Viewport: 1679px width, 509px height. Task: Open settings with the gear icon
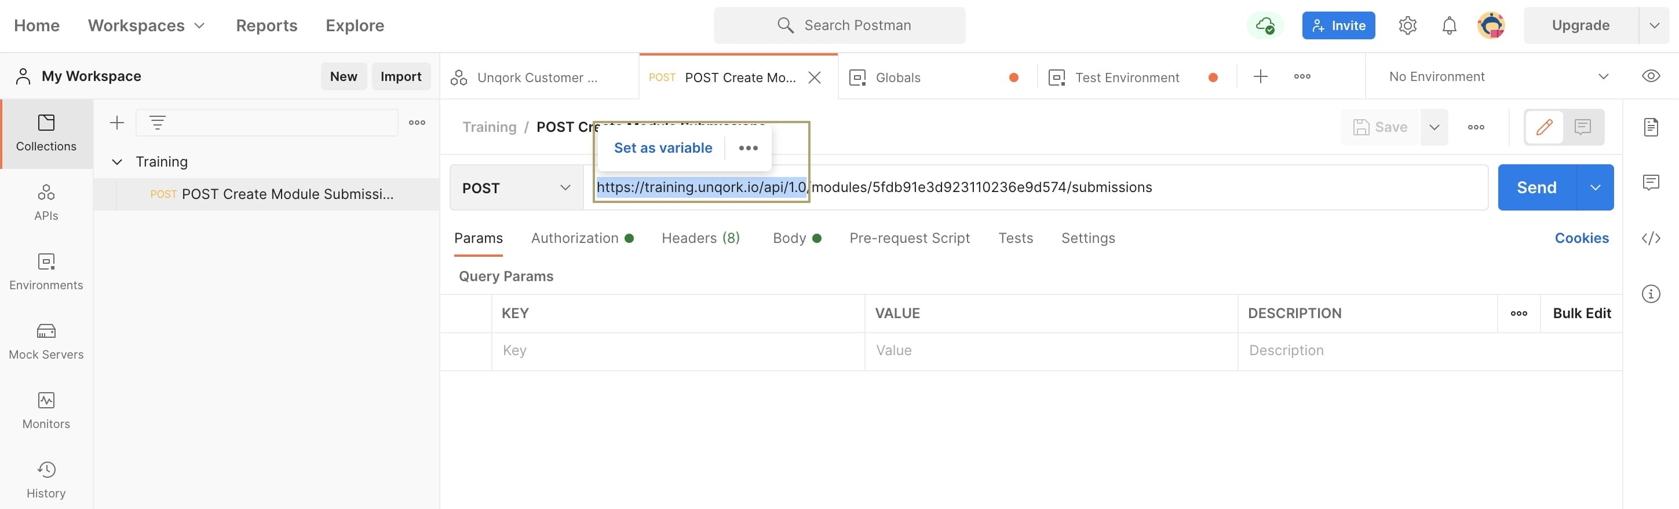pos(1408,25)
